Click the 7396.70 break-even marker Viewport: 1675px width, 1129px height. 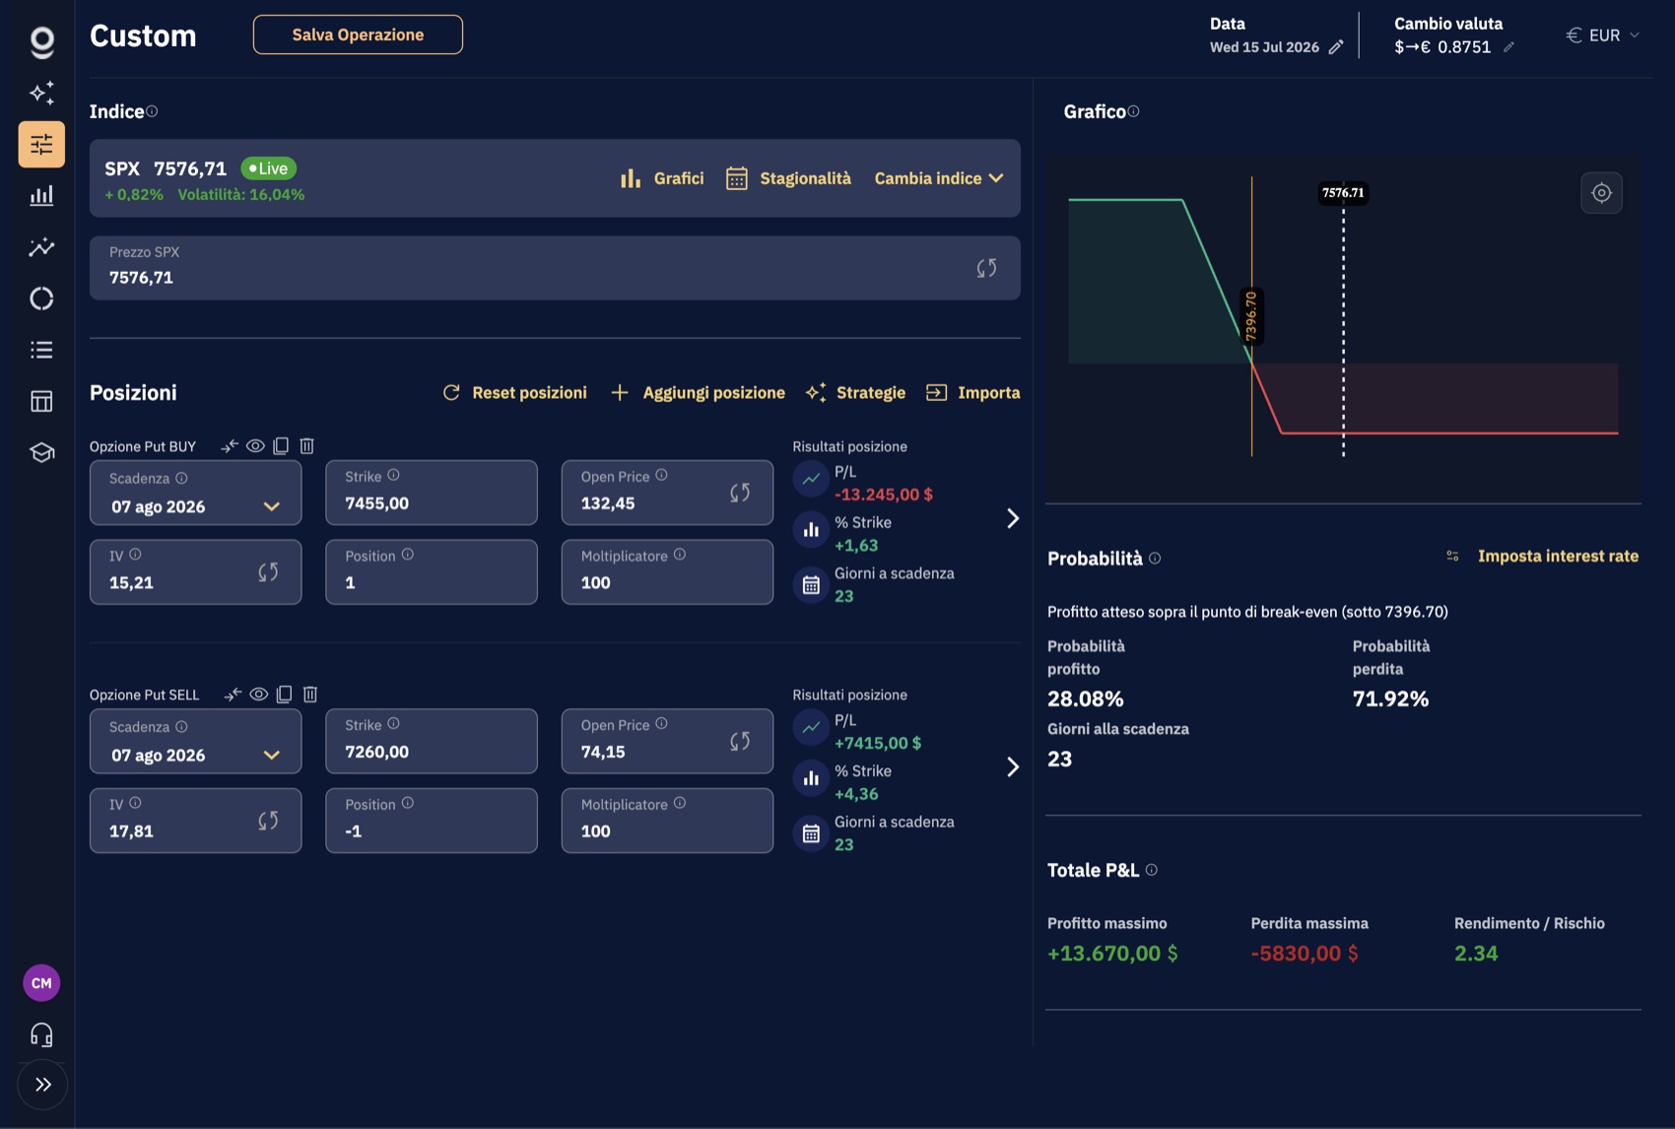click(1251, 316)
